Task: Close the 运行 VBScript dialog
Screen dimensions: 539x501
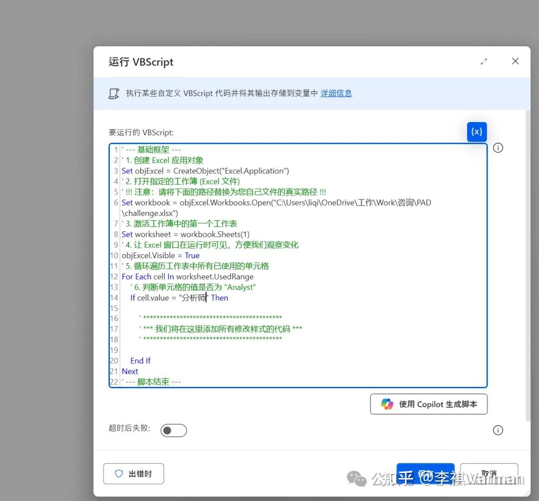Action: 515,61
